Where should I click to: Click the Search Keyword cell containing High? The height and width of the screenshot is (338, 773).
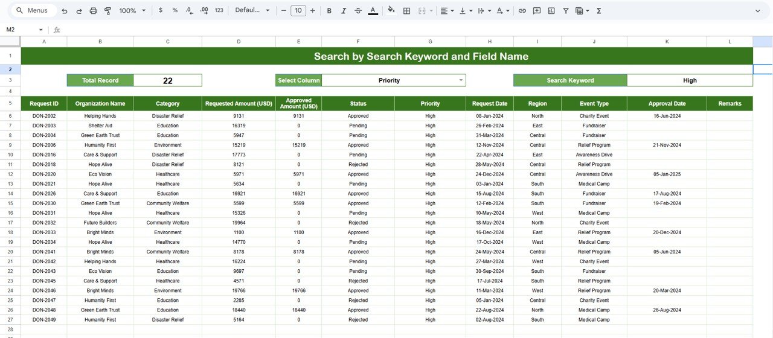tap(690, 80)
